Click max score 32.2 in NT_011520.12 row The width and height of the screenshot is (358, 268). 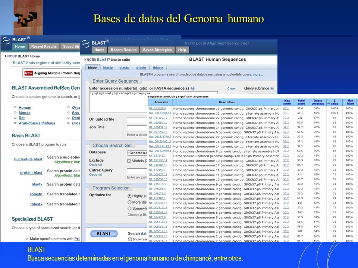pyautogui.click(x=286, y=118)
